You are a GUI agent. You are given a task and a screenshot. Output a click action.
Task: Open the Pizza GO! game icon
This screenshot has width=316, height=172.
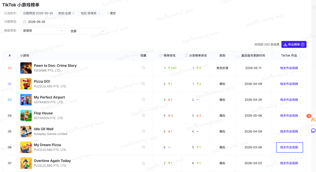26,84
